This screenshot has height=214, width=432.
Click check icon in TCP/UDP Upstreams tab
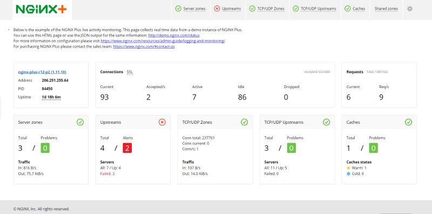(x=295, y=9)
